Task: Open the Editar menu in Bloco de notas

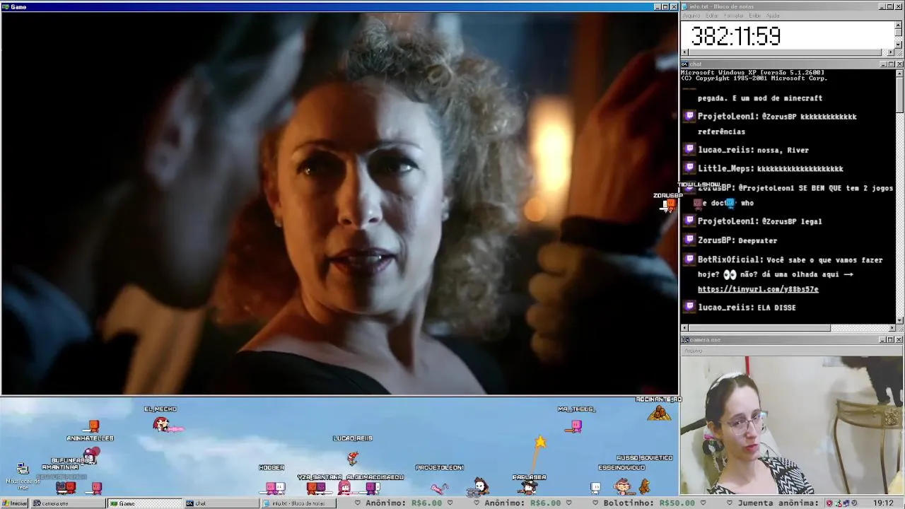Action: (x=711, y=16)
